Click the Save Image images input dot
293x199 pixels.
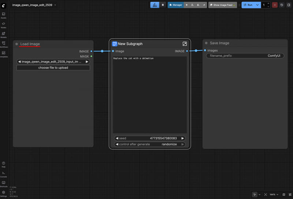(x=205, y=50)
